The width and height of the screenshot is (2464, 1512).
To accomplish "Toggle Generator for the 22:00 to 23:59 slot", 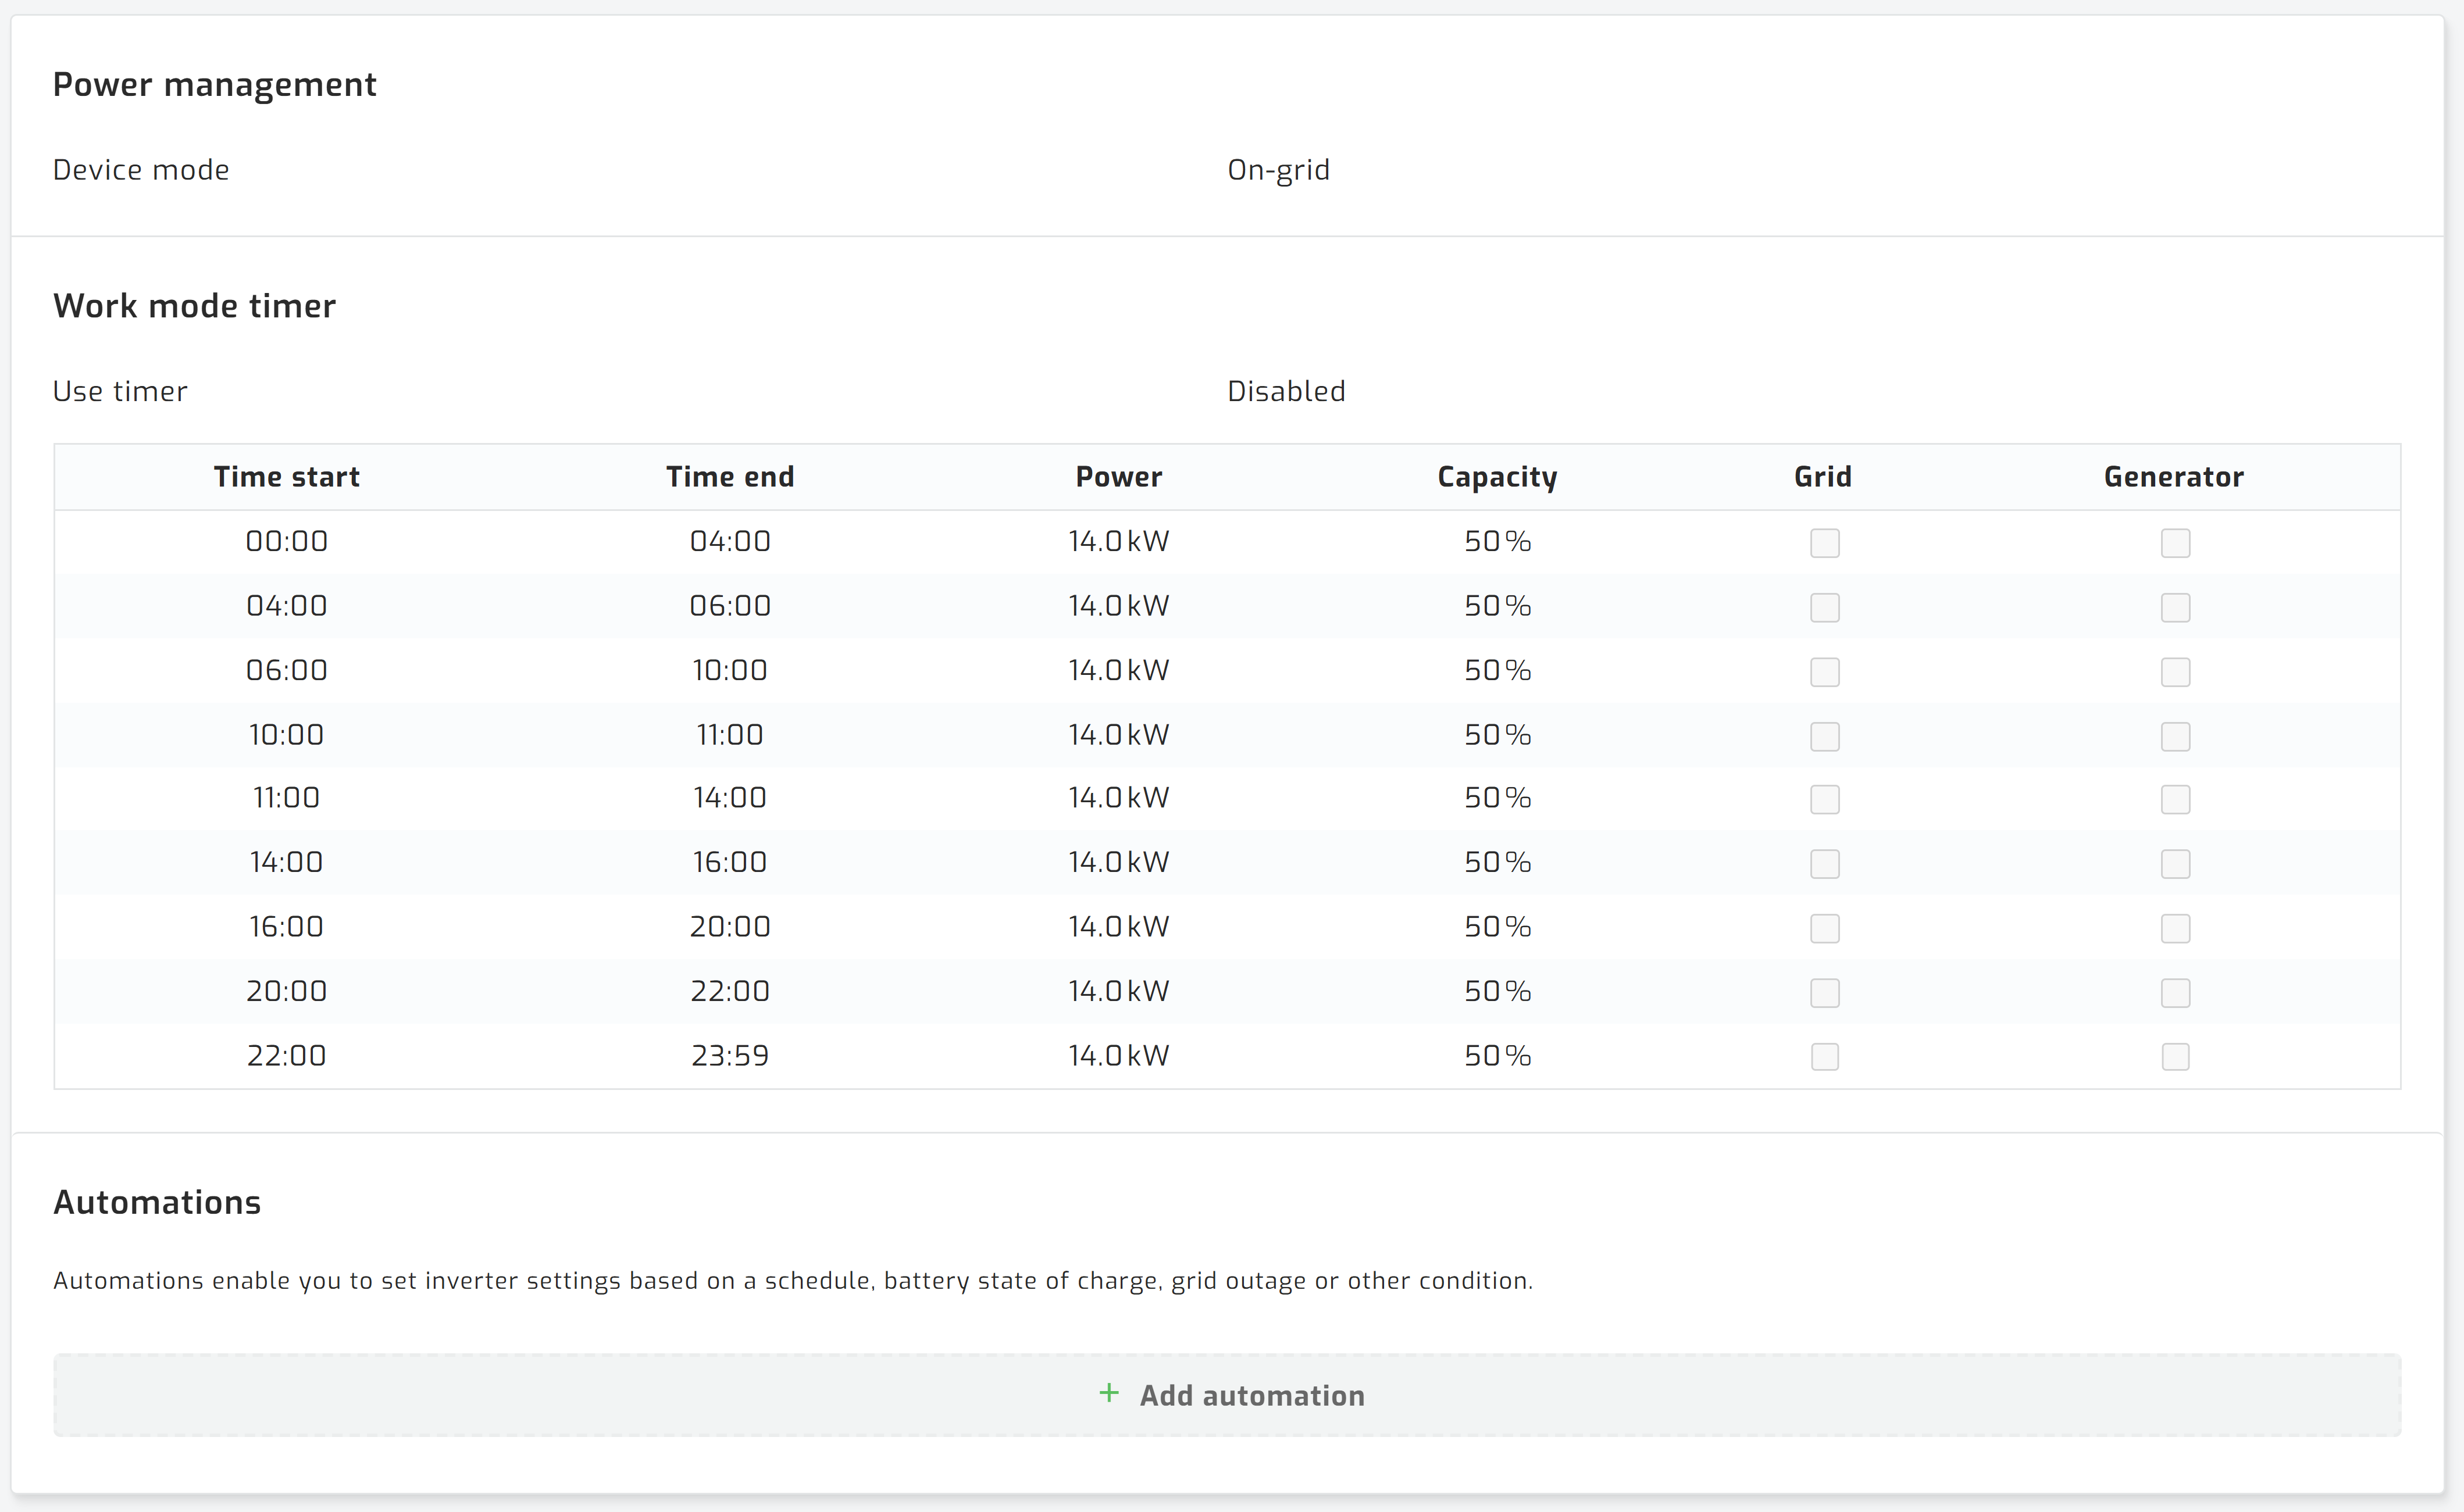I will pyautogui.click(x=2175, y=1057).
